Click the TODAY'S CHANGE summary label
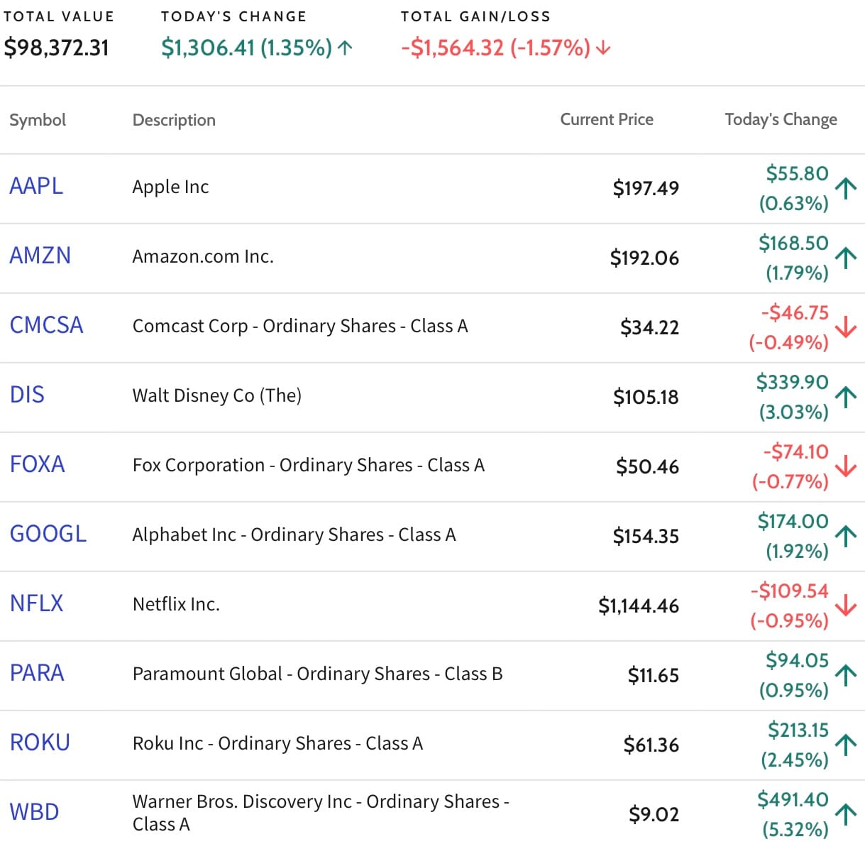This screenshot has height=849, width=865. click(x=234, y=16)
